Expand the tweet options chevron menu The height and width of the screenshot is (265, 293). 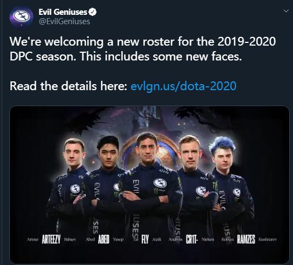[286, 11]
